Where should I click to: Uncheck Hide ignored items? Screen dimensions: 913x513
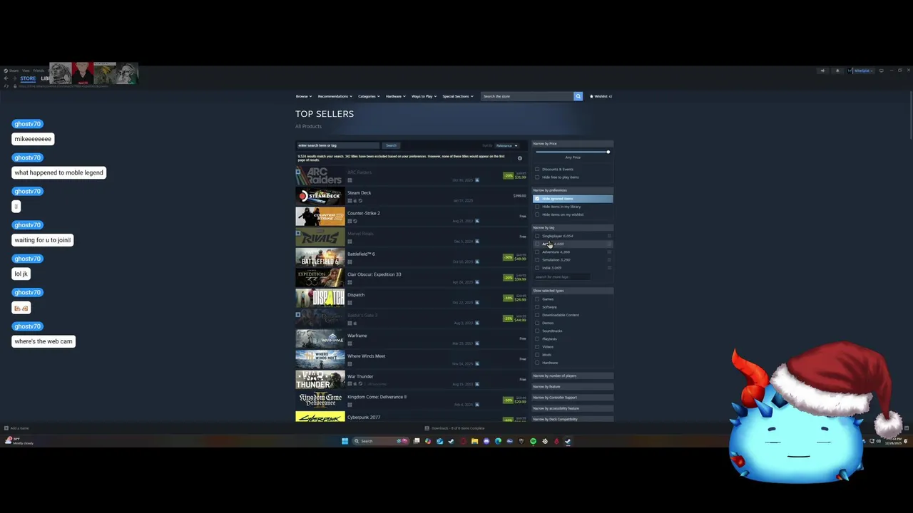click(537, 199)
